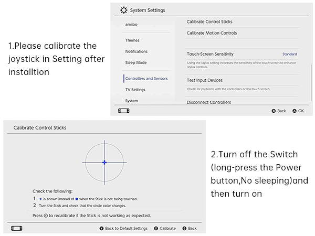Click the B button icon in Calibrate footer

184,228
